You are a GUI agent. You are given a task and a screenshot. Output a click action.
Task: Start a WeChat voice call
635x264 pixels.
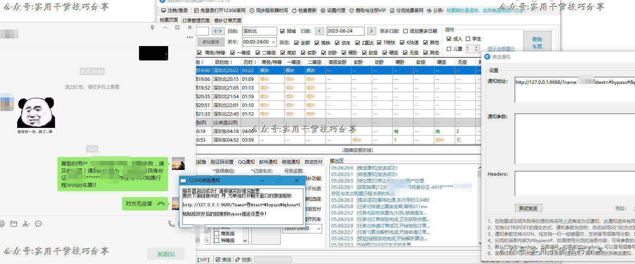(171, 224)
